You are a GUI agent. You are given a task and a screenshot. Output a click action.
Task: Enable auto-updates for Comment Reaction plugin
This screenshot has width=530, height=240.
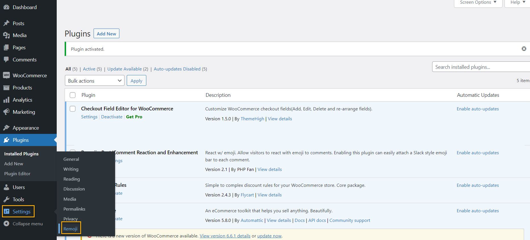click(478, 153)
